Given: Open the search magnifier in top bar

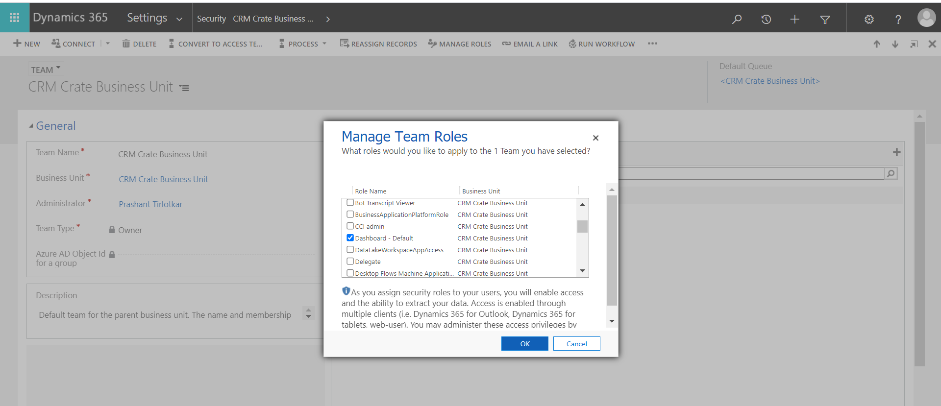Looking at the screenshot, I should click(x=737, y=19).
